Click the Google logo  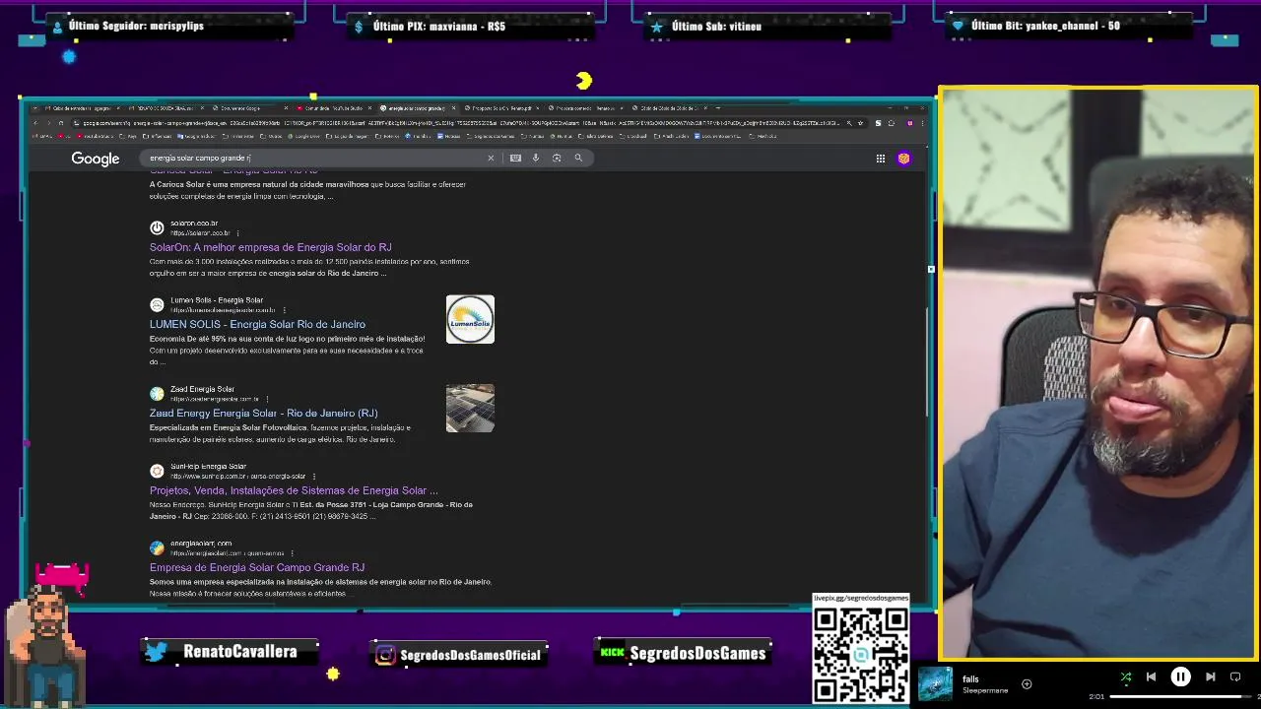95,159
